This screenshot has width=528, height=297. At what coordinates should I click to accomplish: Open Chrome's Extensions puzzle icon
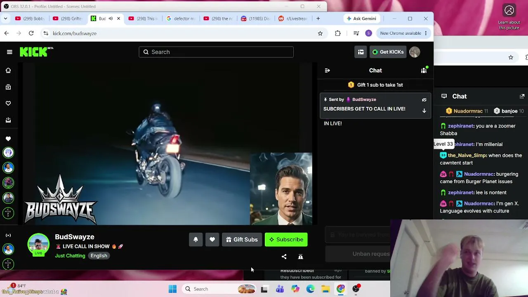click(x=338, y=33)
